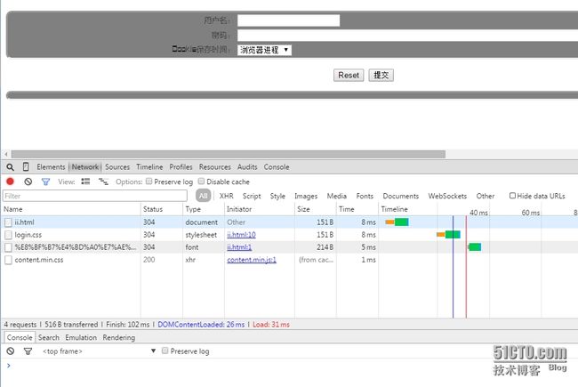Screen dimensions: 578x387
Task: Open initiator link content.min.js:1
Action: pyautogui.click(x=252, y=260)
